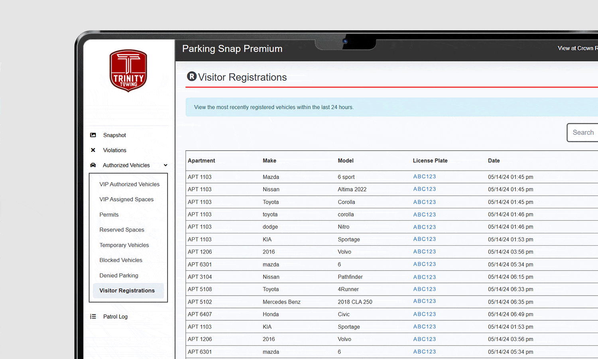Open VIP Authorized Vehicles submenu item
Screen dimensions: 598x359
click(129, 184)
